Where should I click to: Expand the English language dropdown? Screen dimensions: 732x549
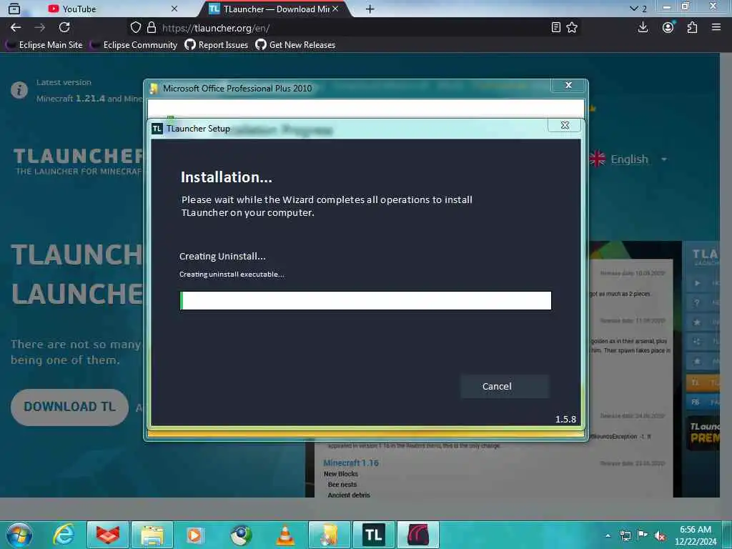[x=628, y=159]
